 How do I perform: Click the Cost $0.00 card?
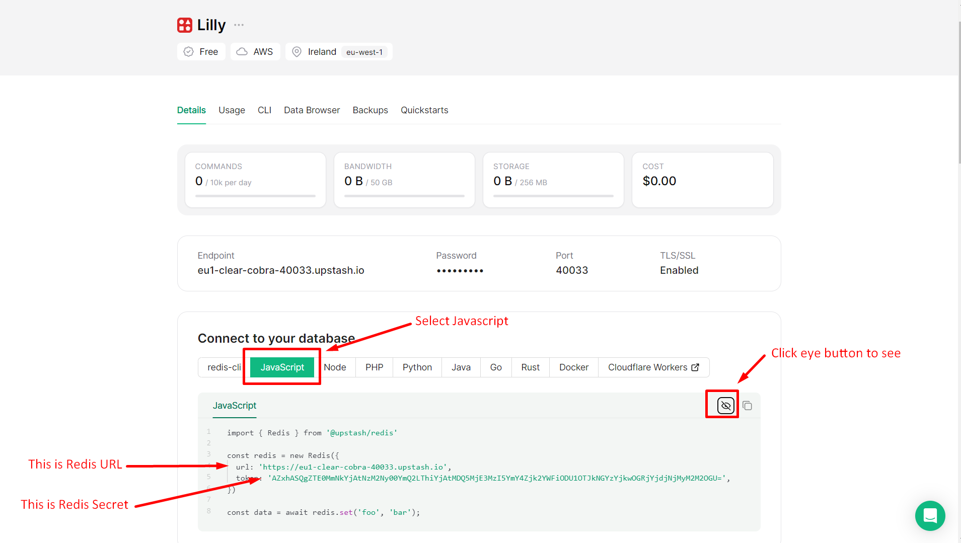[x=702, y=180]
